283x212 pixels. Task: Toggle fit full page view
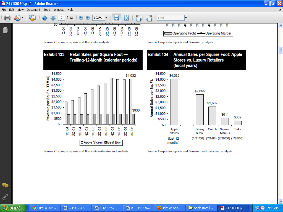click(126, 18)
